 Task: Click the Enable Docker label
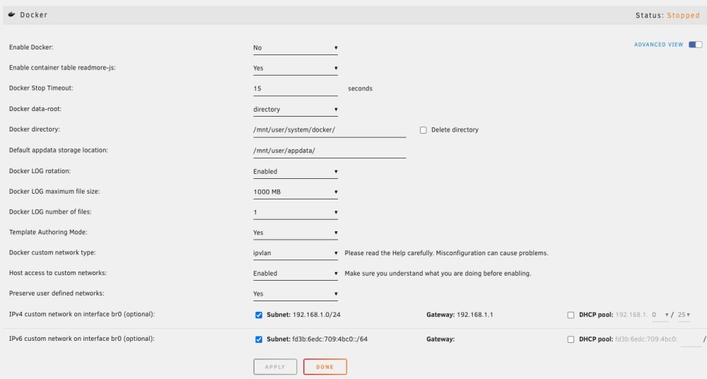pyautogui.click(x=31, y=47)
